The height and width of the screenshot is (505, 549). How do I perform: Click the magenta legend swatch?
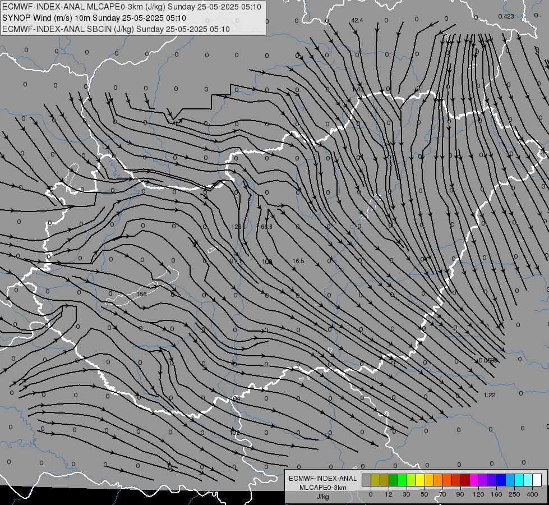point(474,480)
